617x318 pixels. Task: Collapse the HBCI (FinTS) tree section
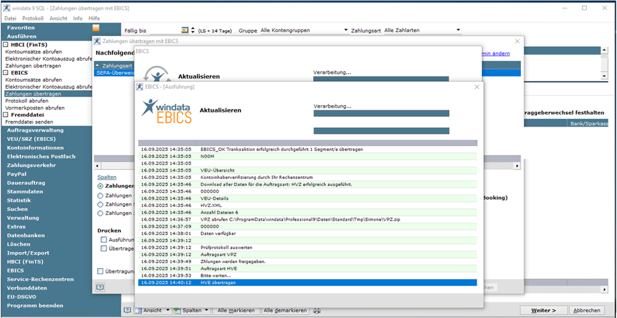(x=6, y=44)
